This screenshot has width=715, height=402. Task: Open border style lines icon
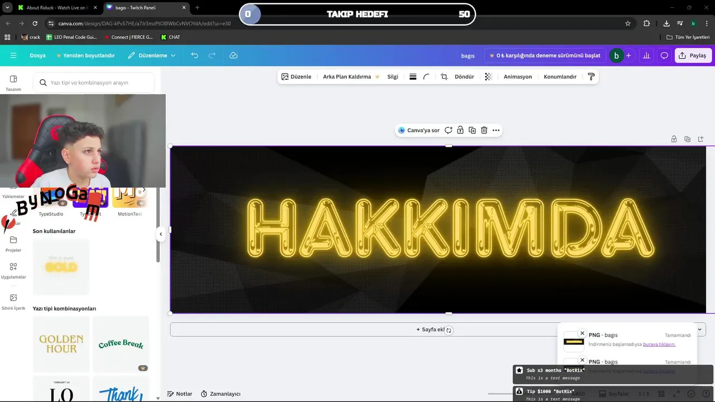[x=413, y=76]
